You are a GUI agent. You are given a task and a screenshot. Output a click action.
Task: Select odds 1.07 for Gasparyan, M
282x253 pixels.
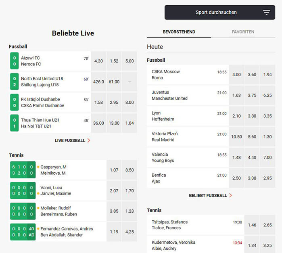(114, 170)
